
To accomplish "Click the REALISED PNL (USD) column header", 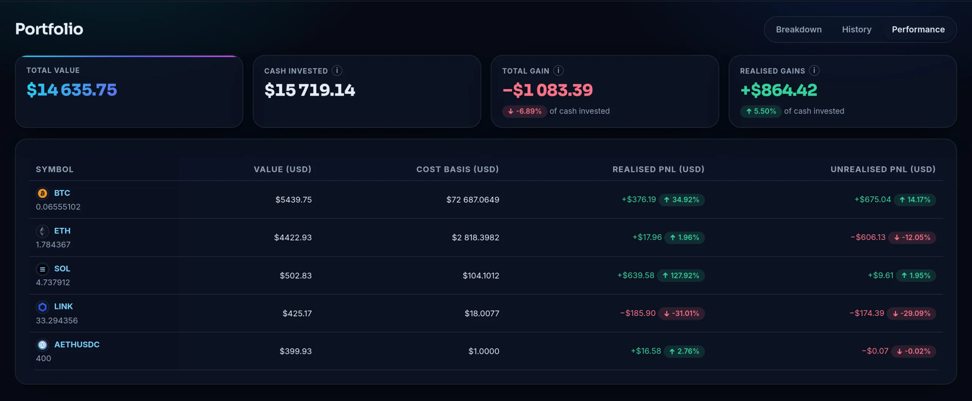I will [x=658, y=169].
